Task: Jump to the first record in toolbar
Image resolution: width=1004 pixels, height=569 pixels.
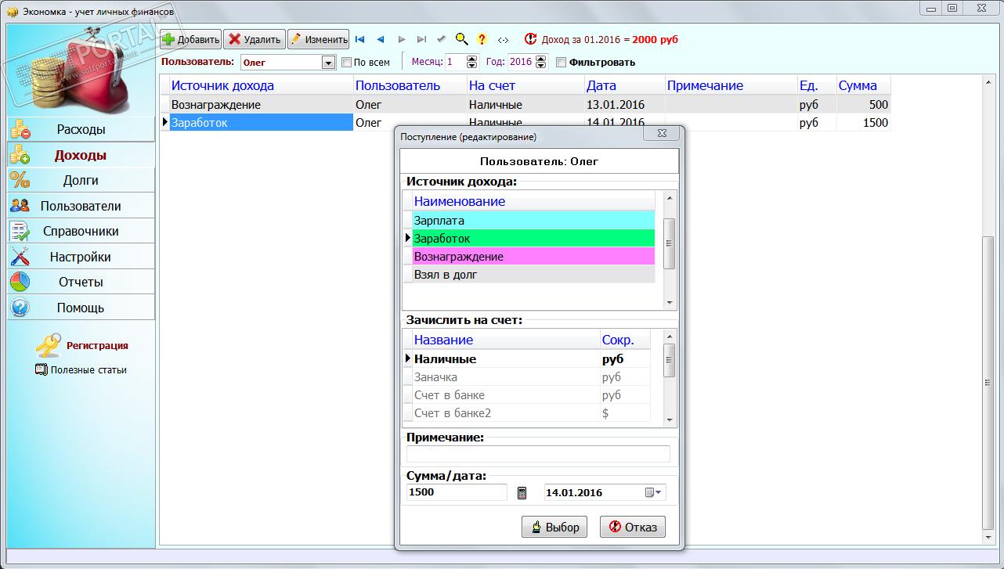Action: pyautogui.click(x=359, y=39)
